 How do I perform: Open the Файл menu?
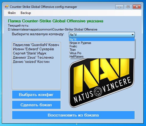pyautogui.click(x=12, y=13)
